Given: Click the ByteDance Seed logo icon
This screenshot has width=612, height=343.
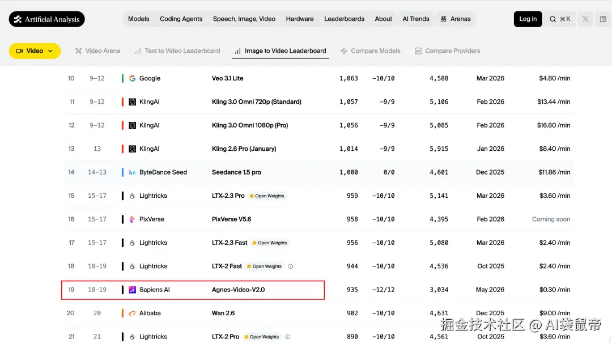Looking at the screenshot, I should coord(132,172).
